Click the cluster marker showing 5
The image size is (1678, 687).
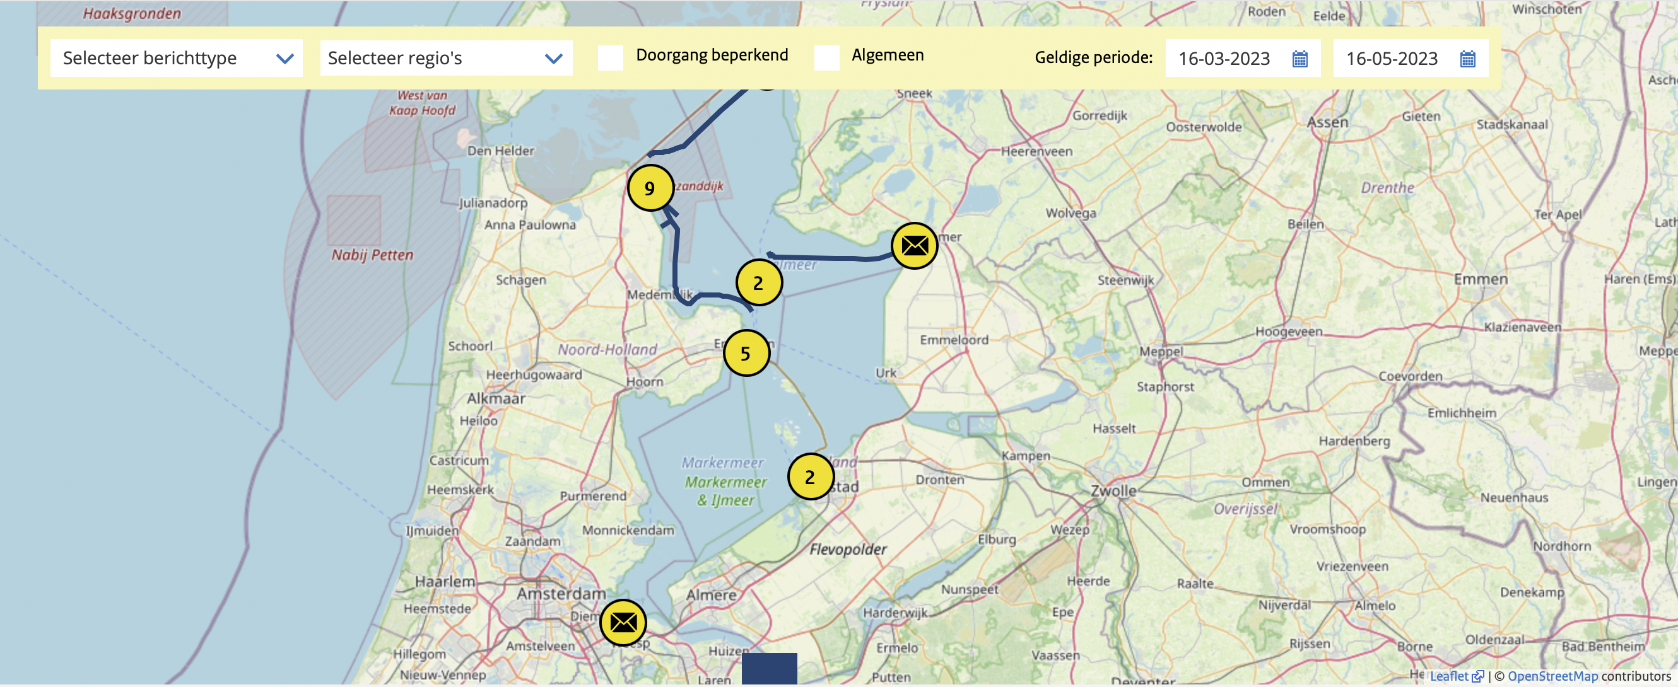coord(746,353)
